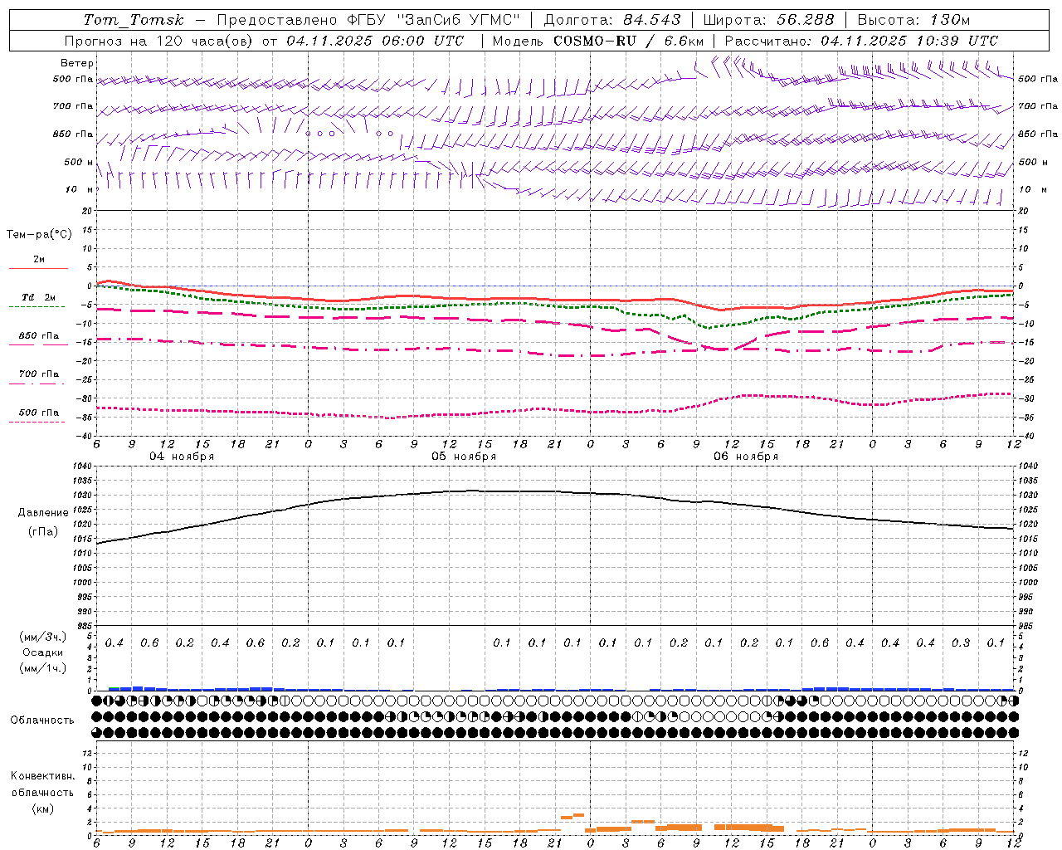Click the 04 ноября date label

tap(182, 457)
